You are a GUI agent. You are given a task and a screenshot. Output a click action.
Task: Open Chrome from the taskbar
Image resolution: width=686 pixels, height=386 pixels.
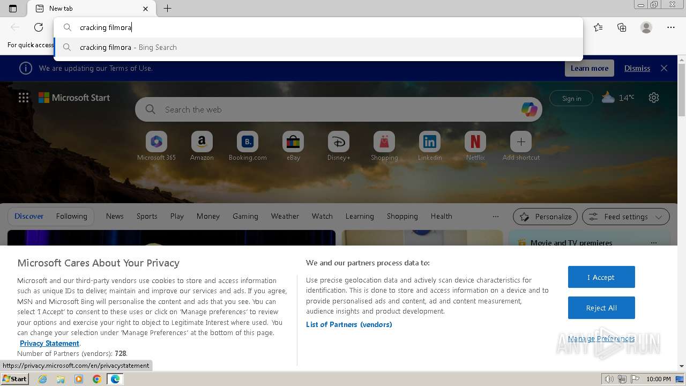[x=96, y=379]
